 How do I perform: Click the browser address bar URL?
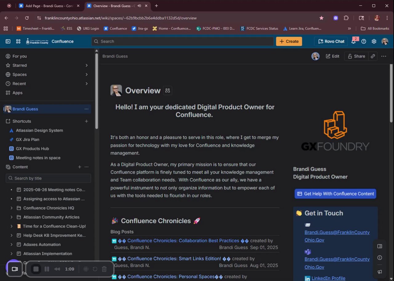click(x=121, y=18)
